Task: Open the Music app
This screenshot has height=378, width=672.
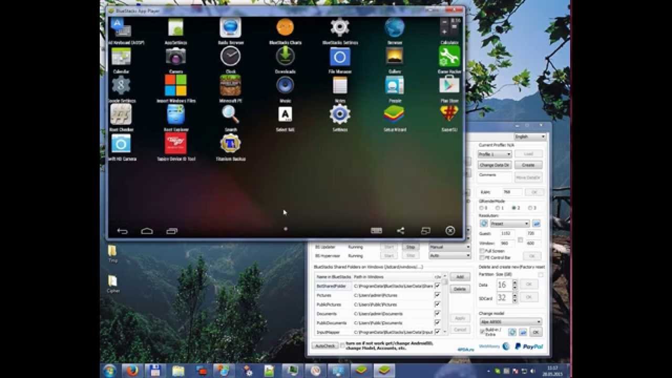Action: (x=285, y=85)
